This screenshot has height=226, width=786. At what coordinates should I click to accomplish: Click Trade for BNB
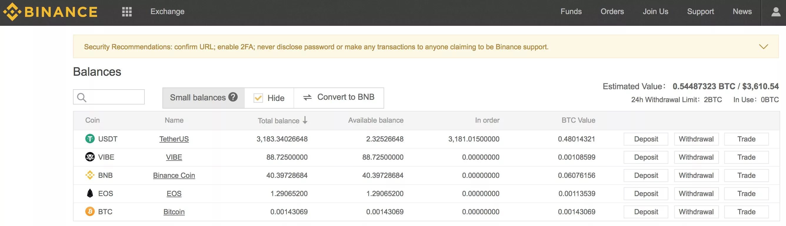point(746,176)
